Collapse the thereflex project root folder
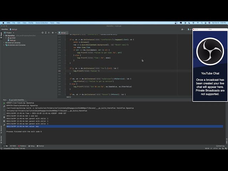Viewport: 228px width, 171px height. [4, 36]
